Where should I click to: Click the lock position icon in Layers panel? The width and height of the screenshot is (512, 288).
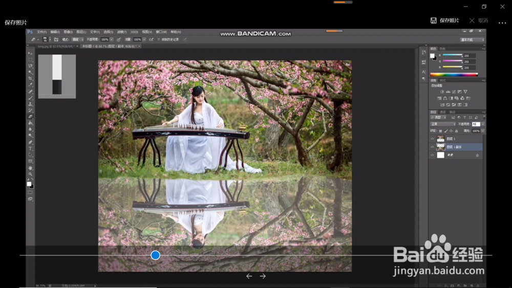451,131
